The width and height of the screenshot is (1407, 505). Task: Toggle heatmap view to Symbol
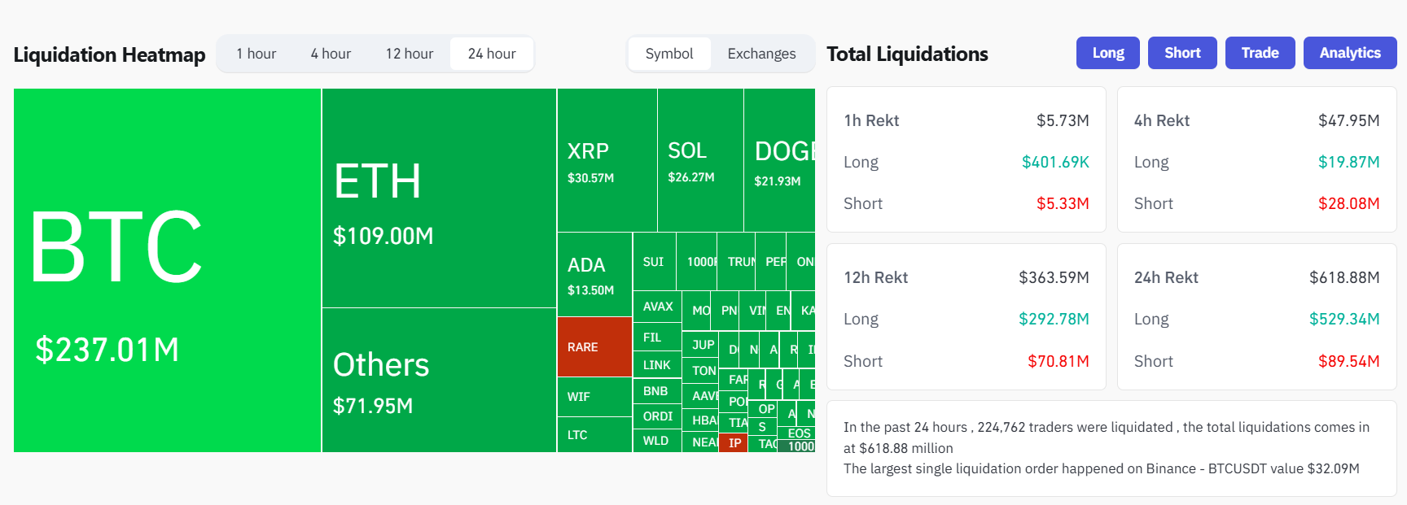669,54
